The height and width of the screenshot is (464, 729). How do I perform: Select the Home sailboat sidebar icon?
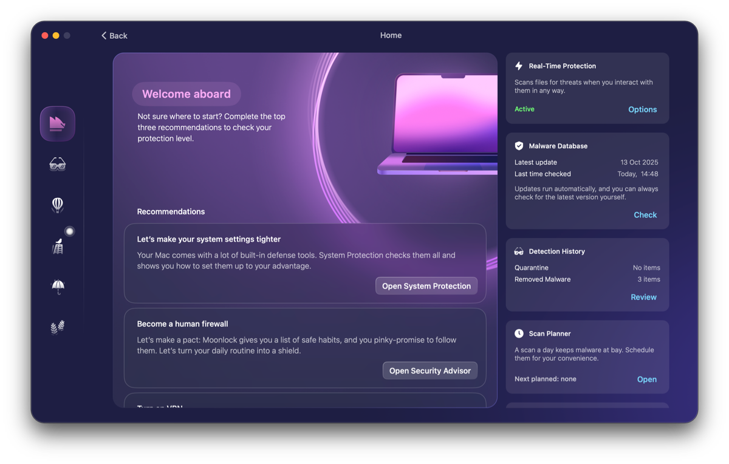click(58, 124)
